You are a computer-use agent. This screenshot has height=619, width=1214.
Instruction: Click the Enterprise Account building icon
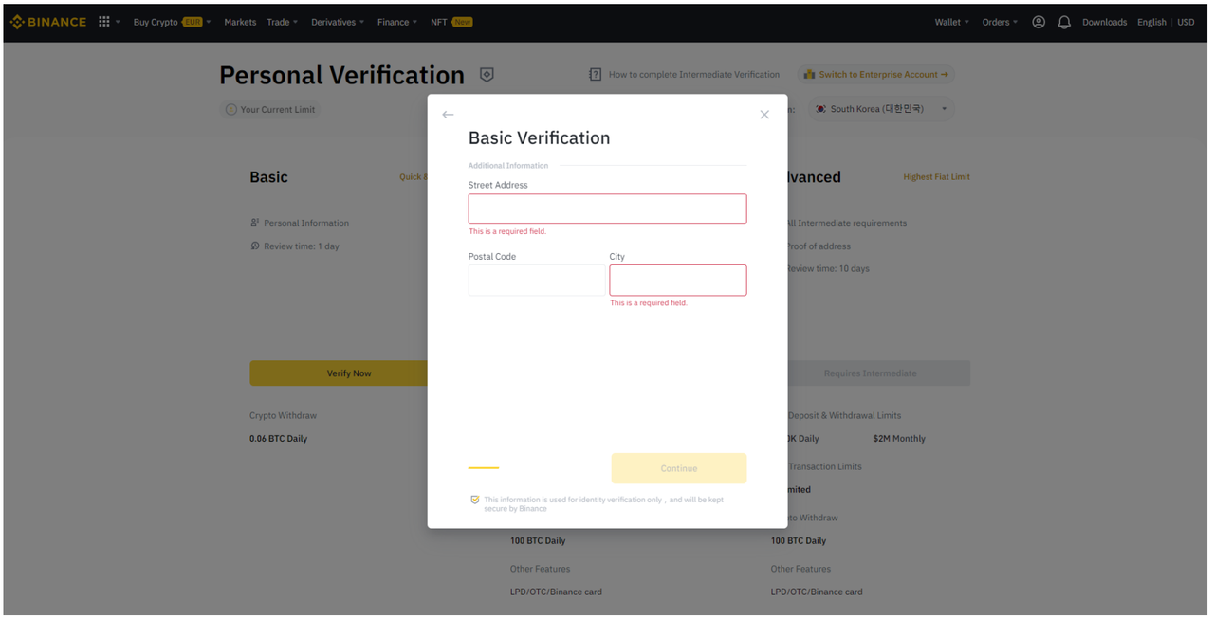point(809,74)
